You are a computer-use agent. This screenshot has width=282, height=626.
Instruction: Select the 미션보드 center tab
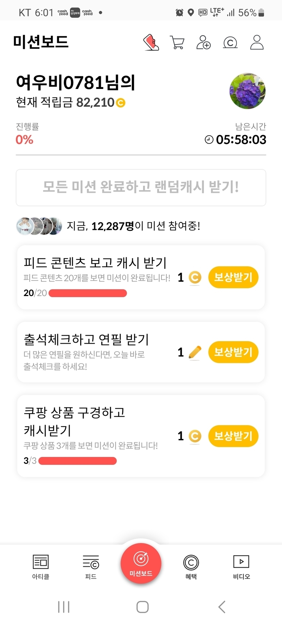click(x=141, y=564)
